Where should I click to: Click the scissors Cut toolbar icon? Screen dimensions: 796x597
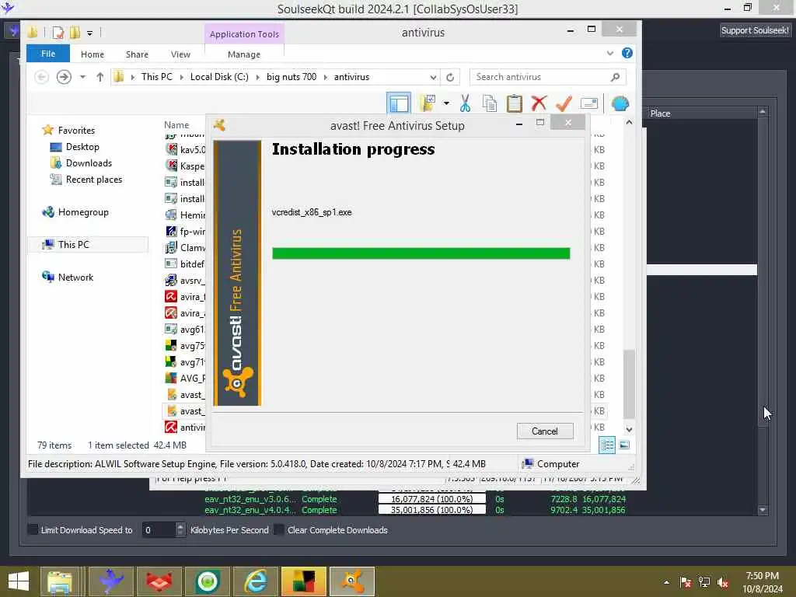(x=465, y=103)
